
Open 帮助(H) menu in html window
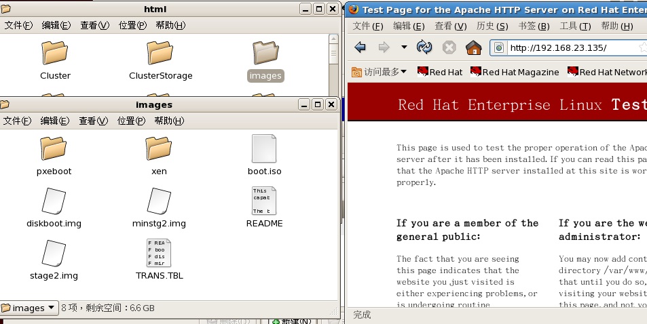tap(170, 25)
